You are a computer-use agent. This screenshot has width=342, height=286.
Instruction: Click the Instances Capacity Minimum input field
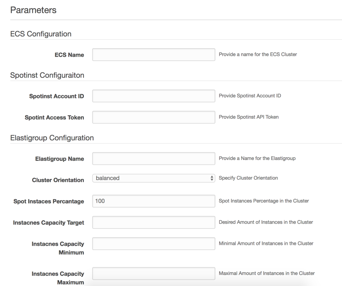coord(154,244)
